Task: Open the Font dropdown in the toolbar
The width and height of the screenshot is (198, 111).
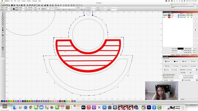Action: pyautogui.click(x=67, y=8)
